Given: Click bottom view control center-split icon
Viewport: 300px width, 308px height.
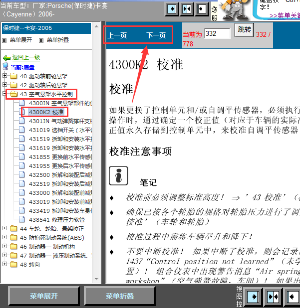Looking at the screenshot, I should click(273, 297).
